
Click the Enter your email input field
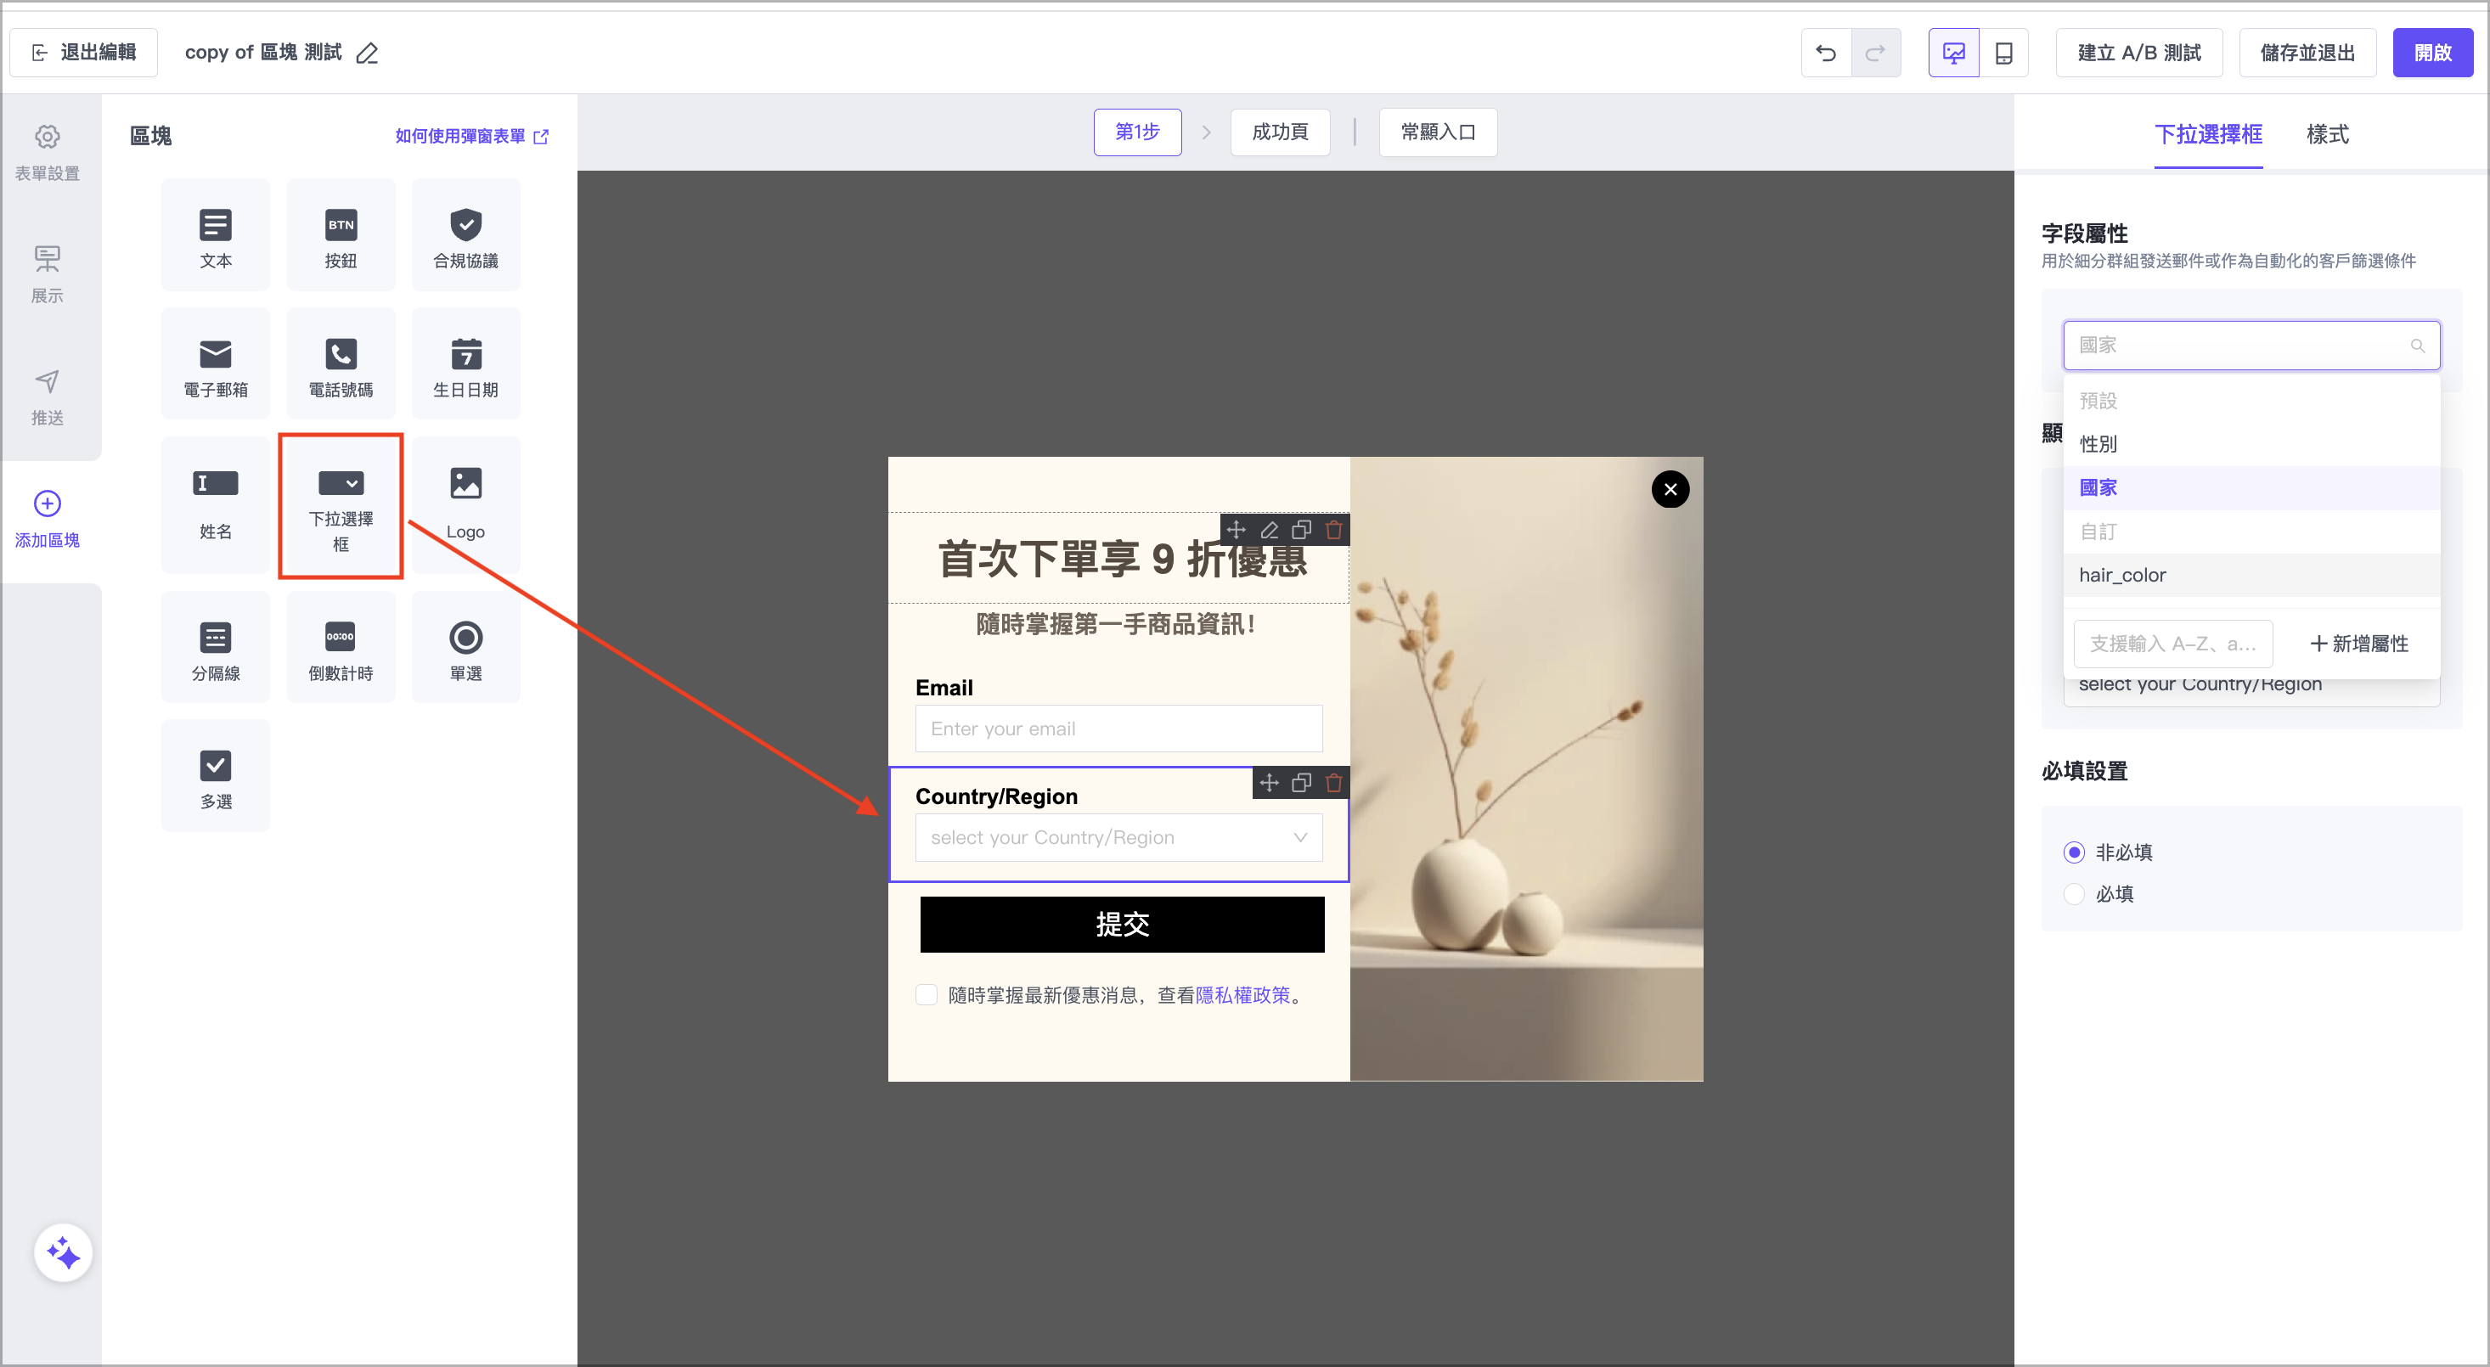(x=1118, y=729)
